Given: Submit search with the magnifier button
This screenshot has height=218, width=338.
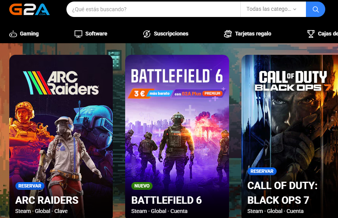Looking at the screenshot, I should pos(316,9).
